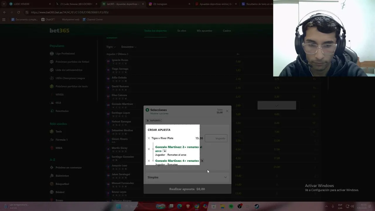Click Lista de Latinoamérica icon
The height and width of the screenshot is (211, 375).
52,70
